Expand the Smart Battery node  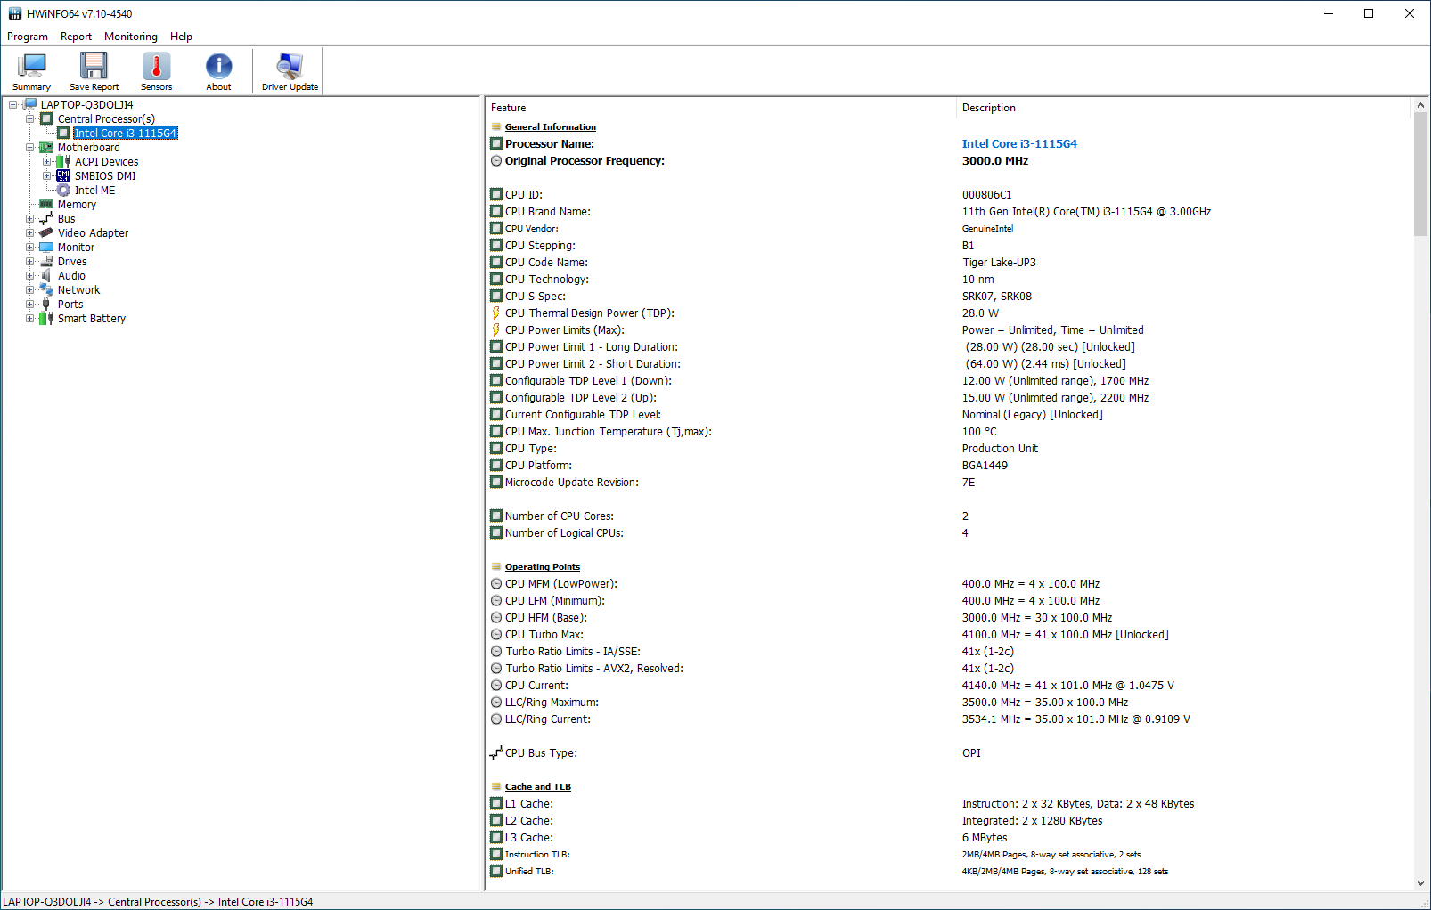pos(30,319)
